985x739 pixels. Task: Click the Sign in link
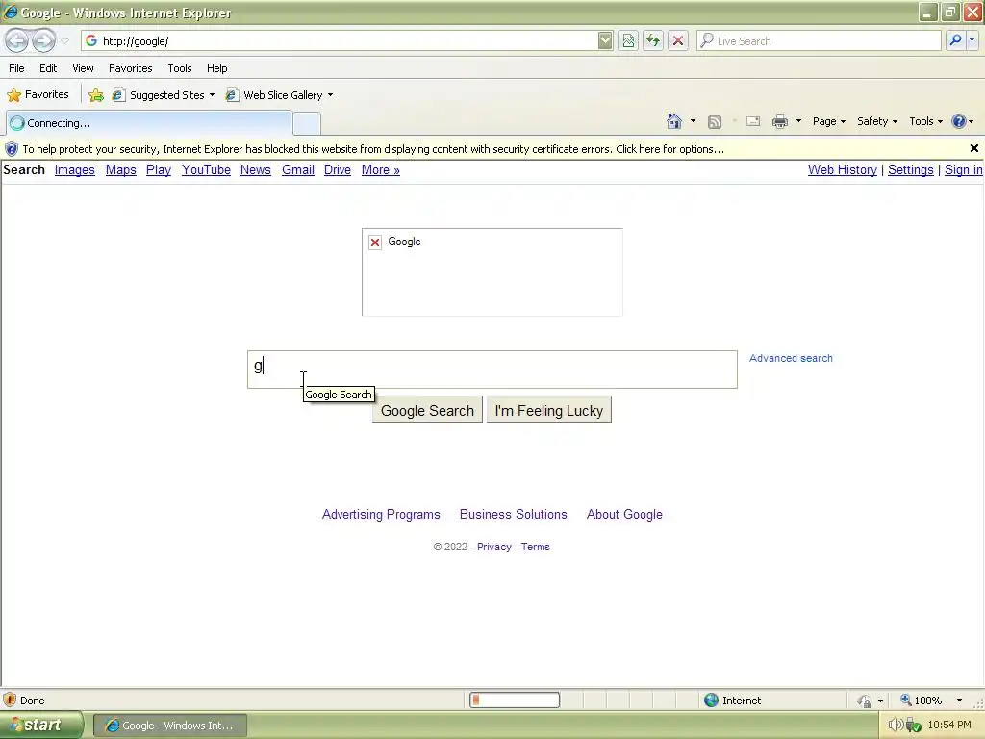964,170
